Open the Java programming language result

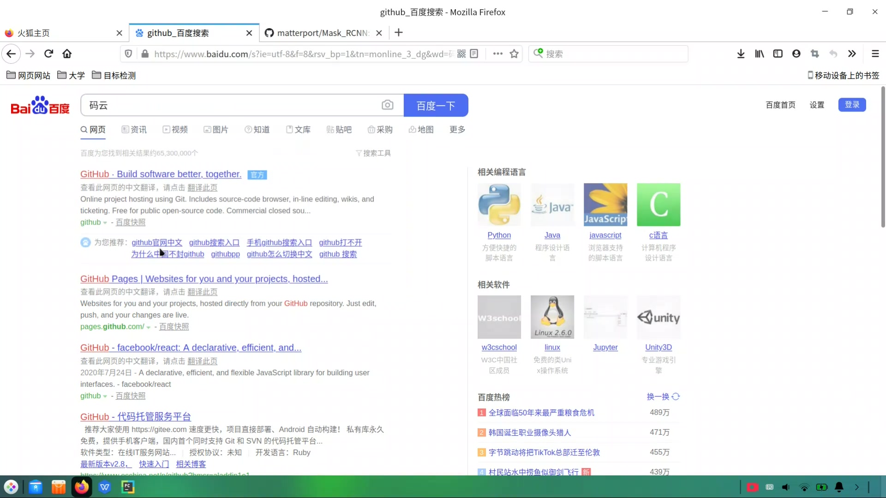[552, 235]
